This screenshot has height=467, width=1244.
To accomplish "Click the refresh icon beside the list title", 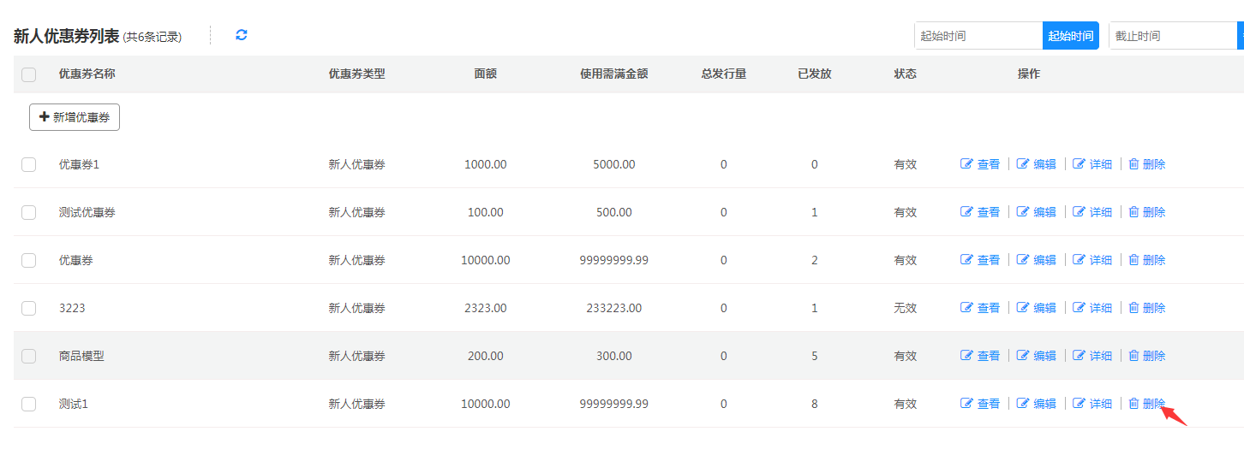I will [x=242, y=35].
